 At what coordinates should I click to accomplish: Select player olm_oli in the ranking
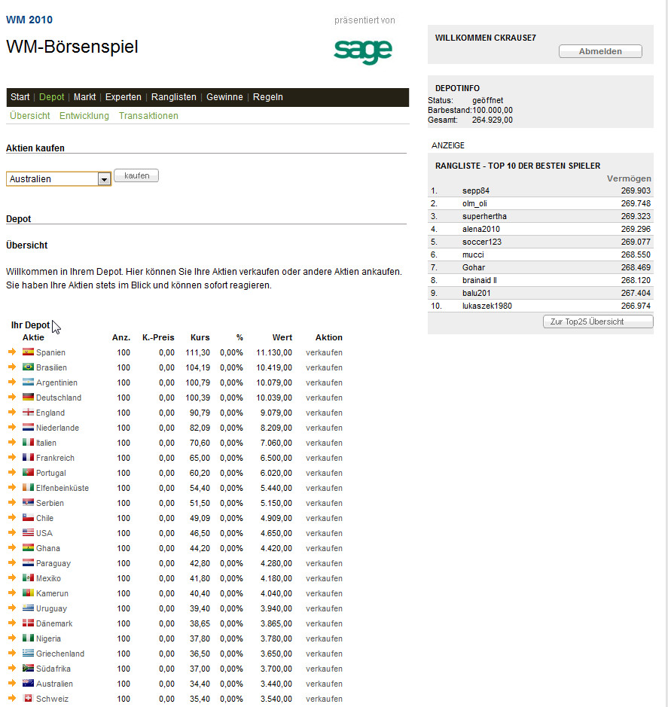(474, 203)
